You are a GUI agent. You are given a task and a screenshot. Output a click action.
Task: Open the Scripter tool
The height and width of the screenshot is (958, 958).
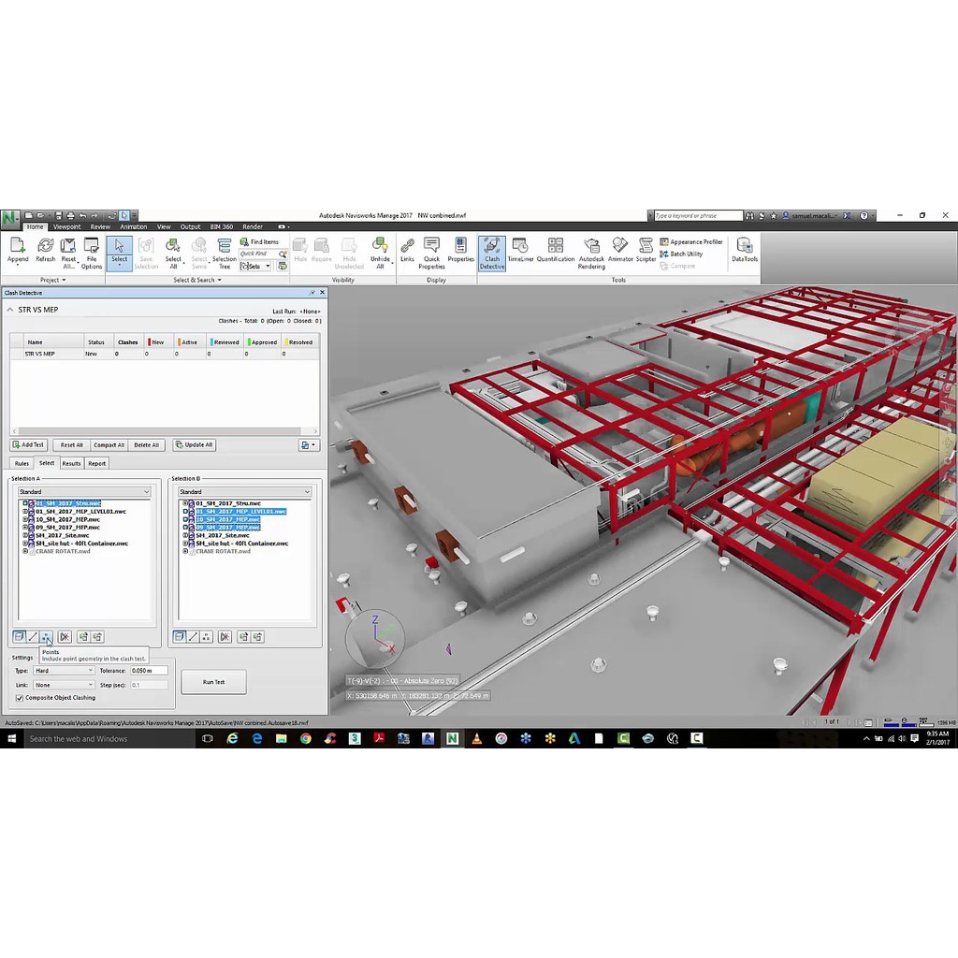646,251
